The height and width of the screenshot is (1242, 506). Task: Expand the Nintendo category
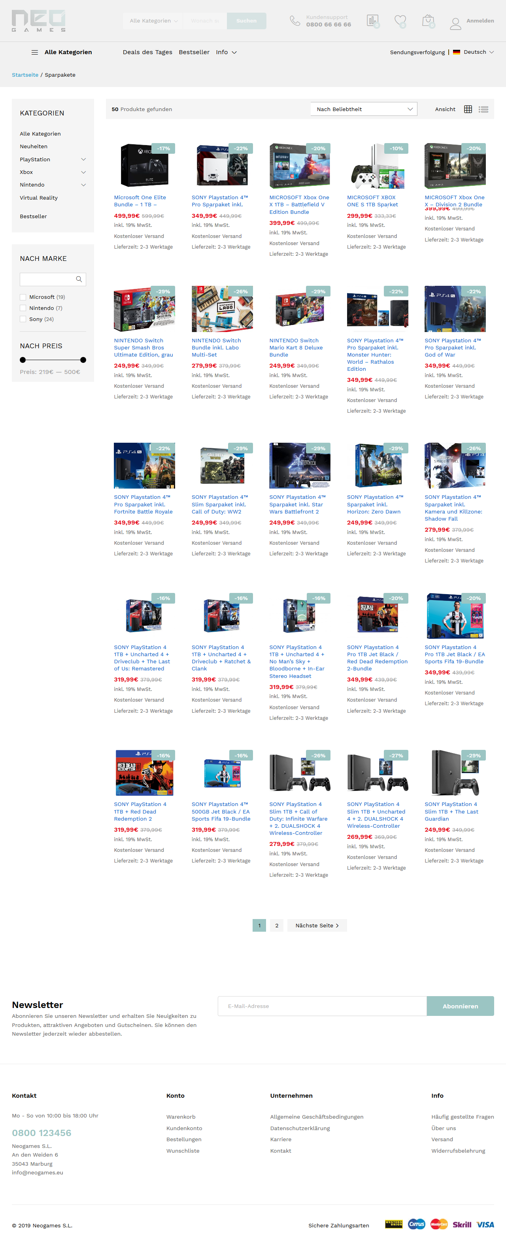tap(83, 185)
